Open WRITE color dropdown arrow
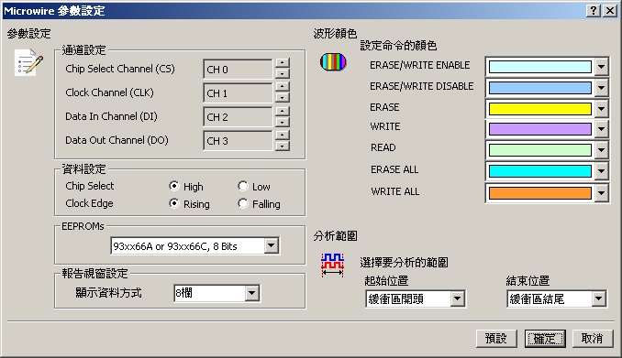622x358 pixels. tap(602, 129)
